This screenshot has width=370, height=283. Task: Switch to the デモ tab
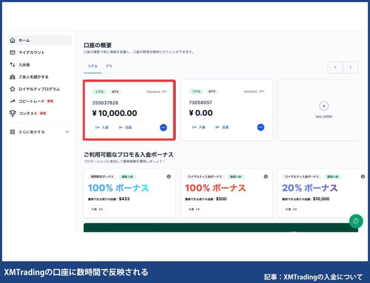109,66
